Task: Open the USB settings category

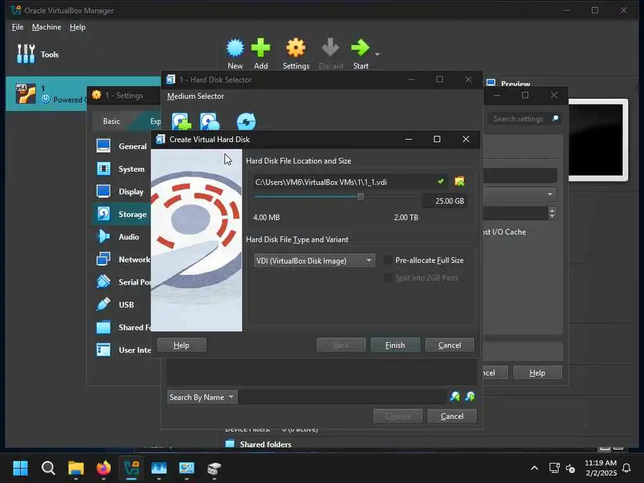Action: coord(121,304)
